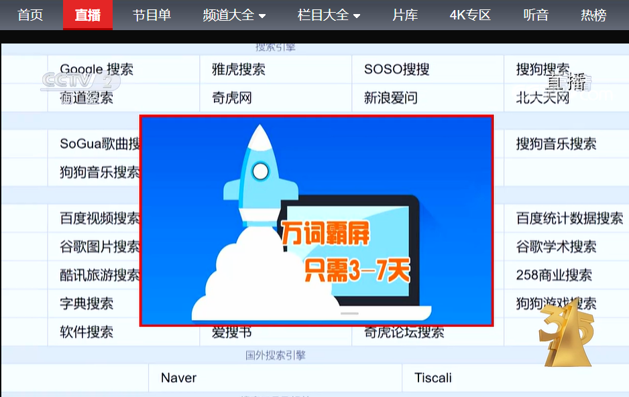
Task: Go to the 片库 library page
Action: (405, 15)
